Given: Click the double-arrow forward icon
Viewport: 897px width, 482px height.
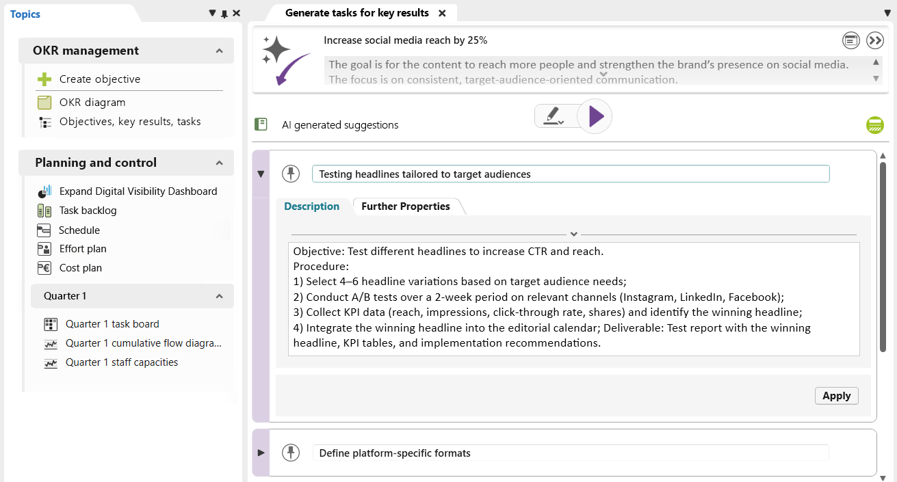Looking at the screenshot, I should (875, 40).
